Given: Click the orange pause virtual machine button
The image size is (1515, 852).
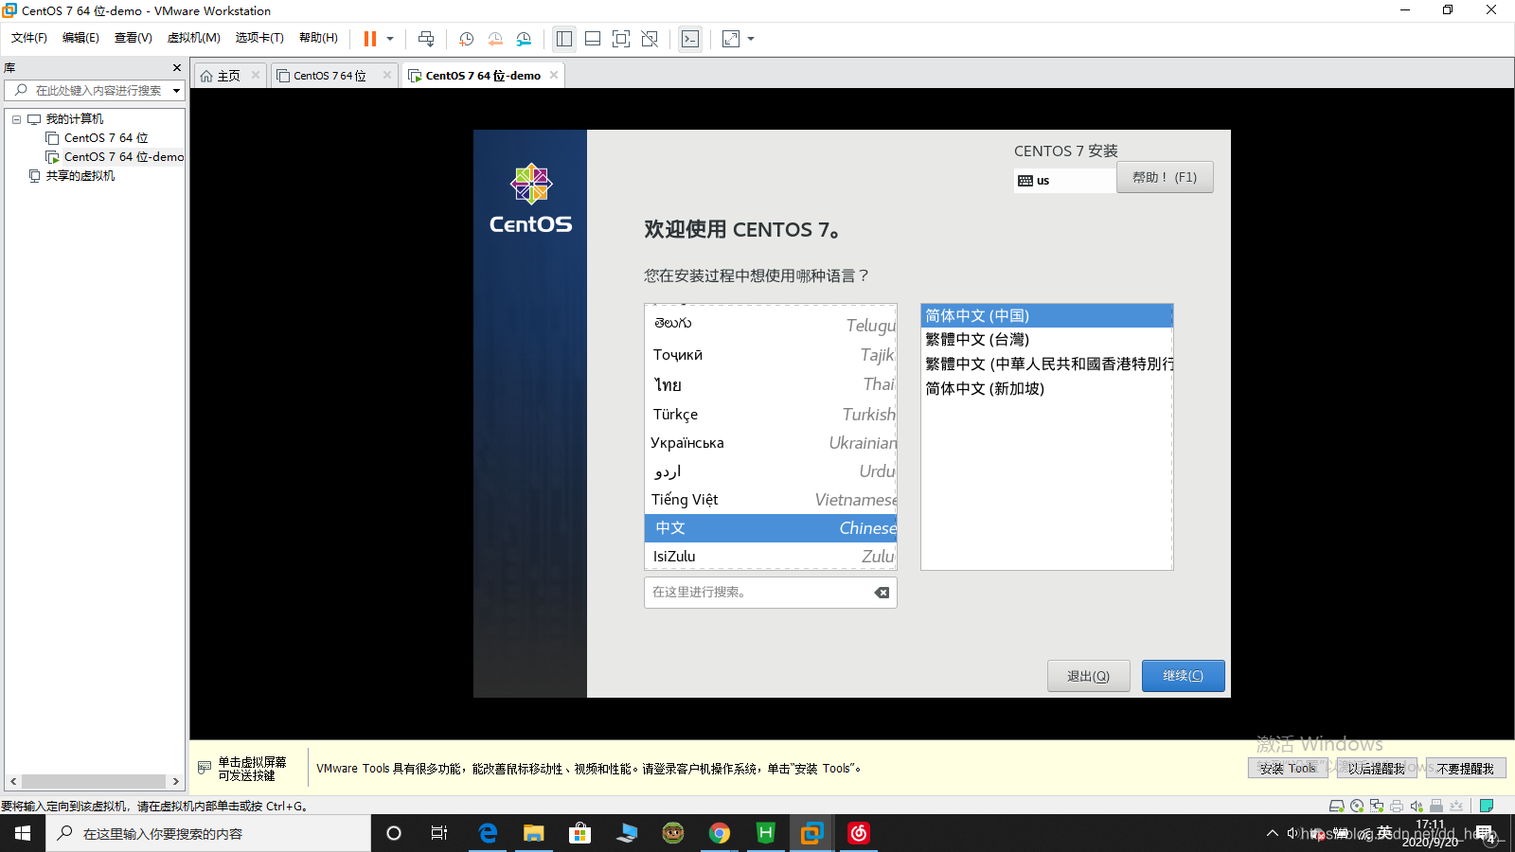Looking at the screenshot, I should [x=369, y=39].
